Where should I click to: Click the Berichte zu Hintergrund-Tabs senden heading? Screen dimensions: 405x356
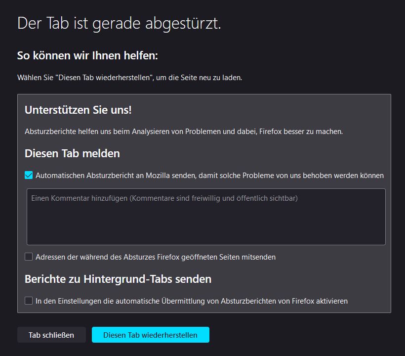[x=118, y=279]
